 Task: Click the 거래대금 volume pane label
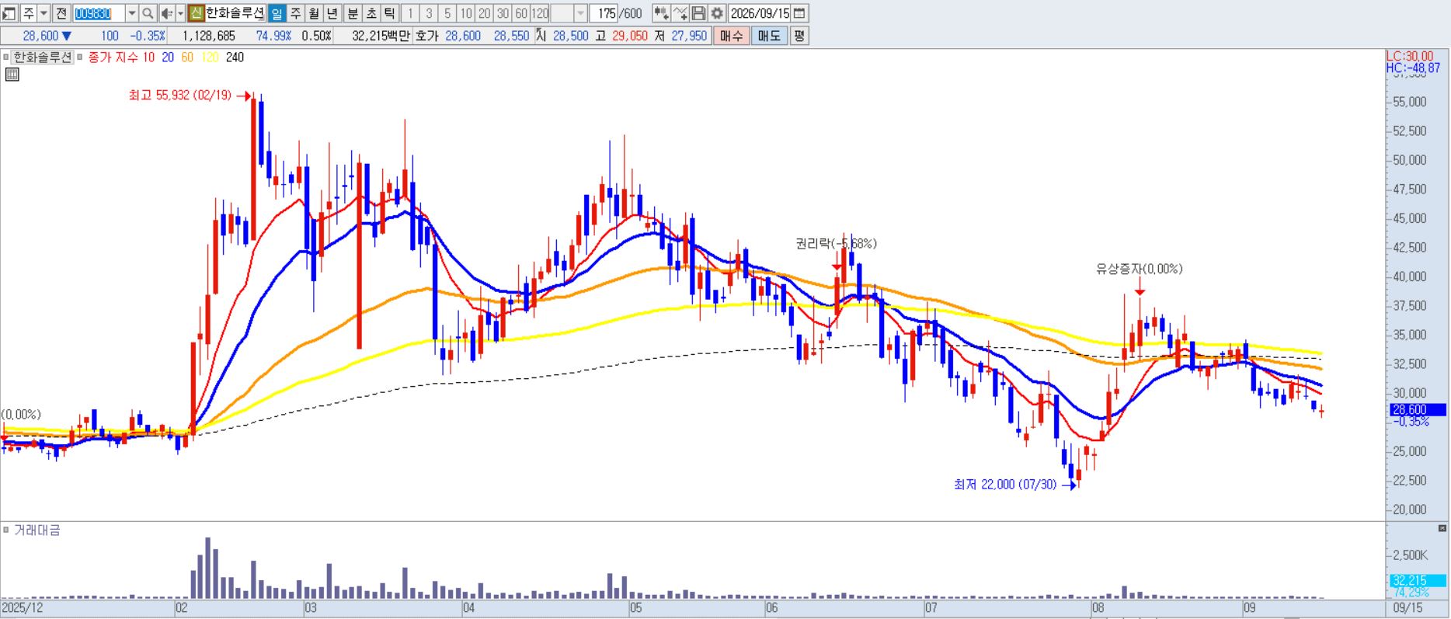pos(37,530)
